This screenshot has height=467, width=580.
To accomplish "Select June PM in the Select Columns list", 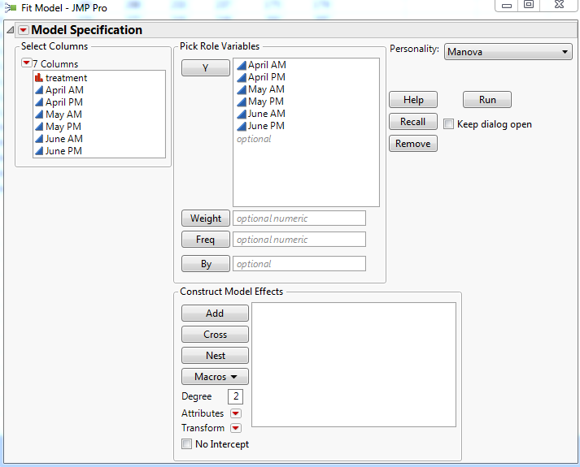I will (x=63, y=151).
